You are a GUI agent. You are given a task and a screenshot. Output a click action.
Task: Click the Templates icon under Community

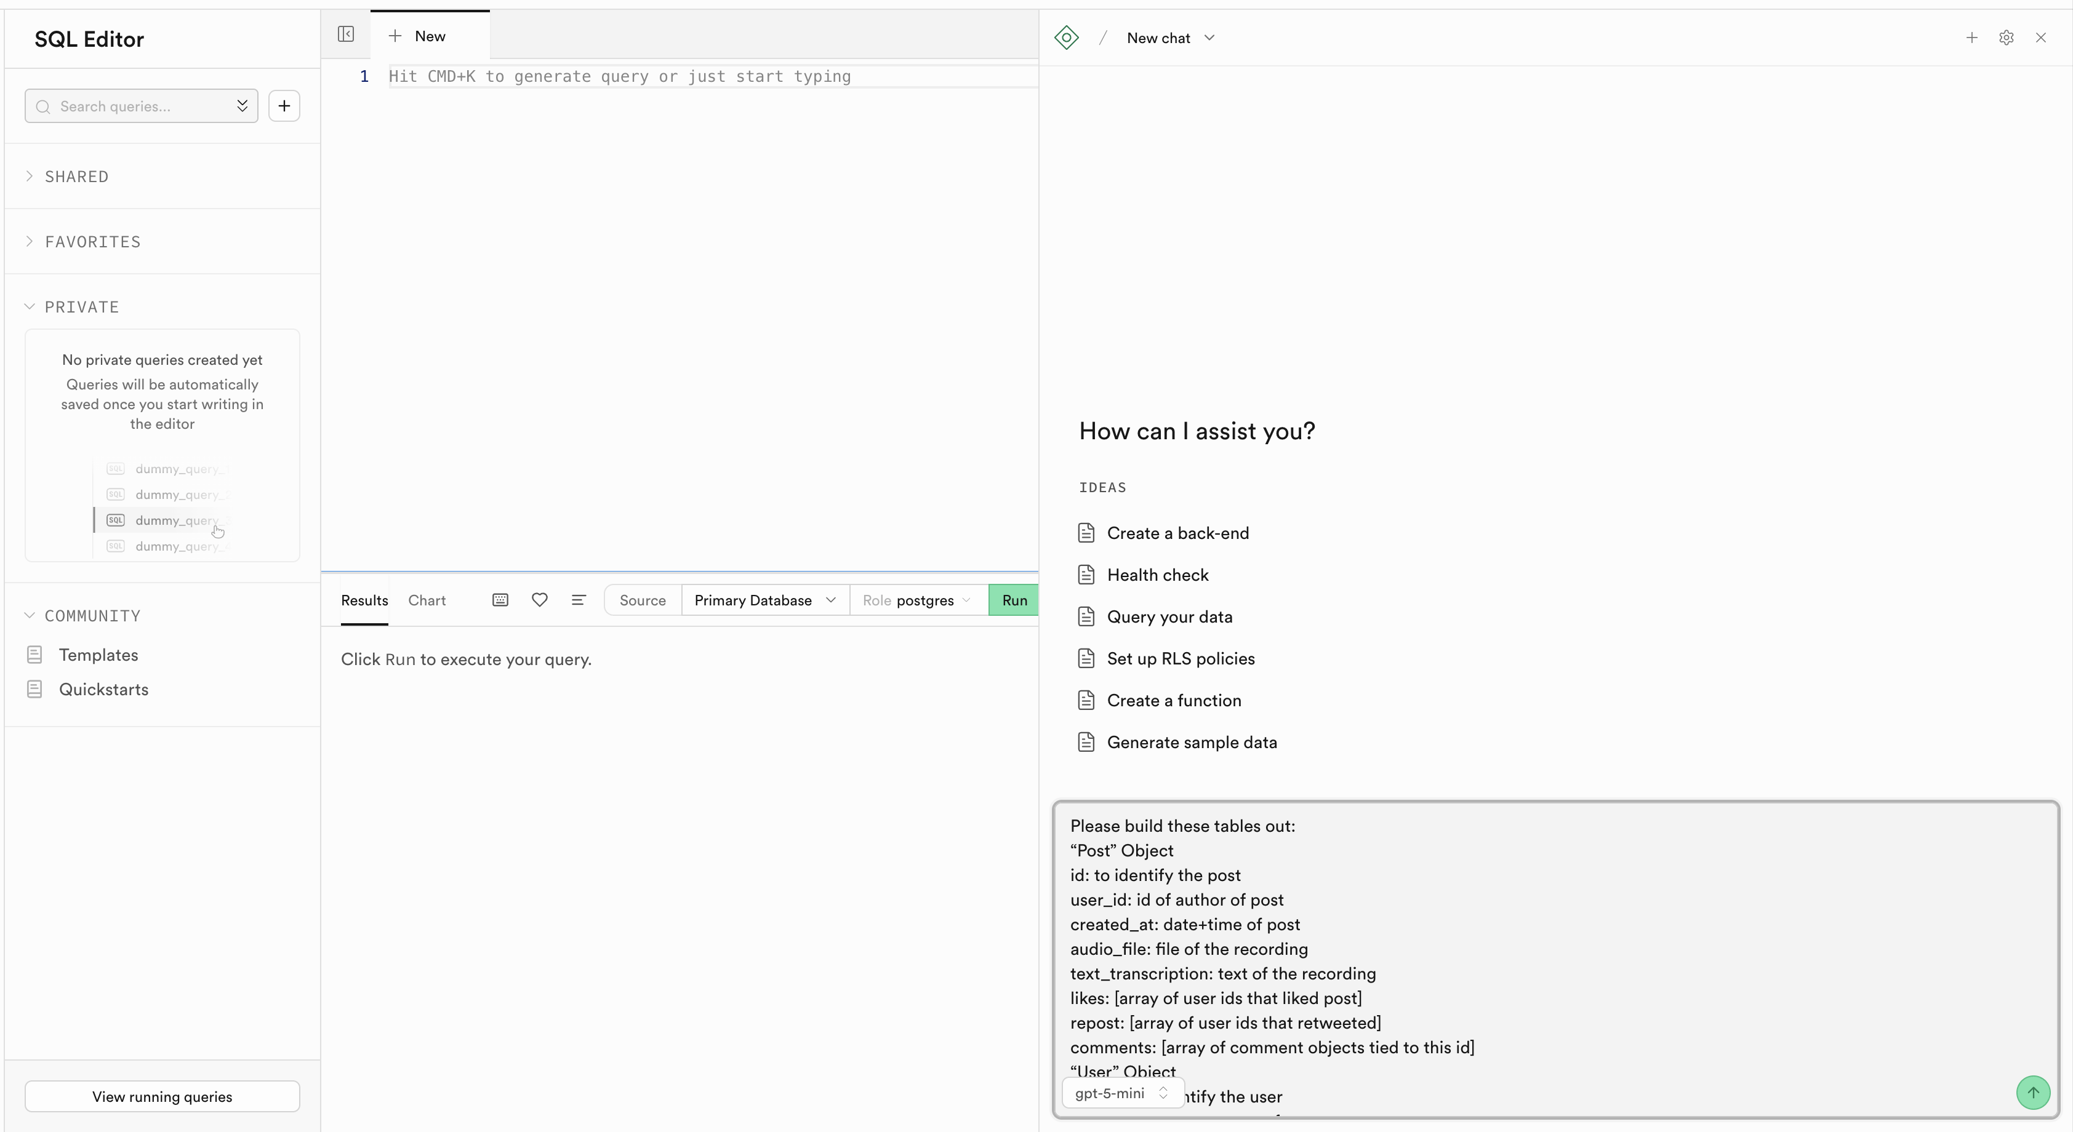pyautogui.click(x=36, y=654)
